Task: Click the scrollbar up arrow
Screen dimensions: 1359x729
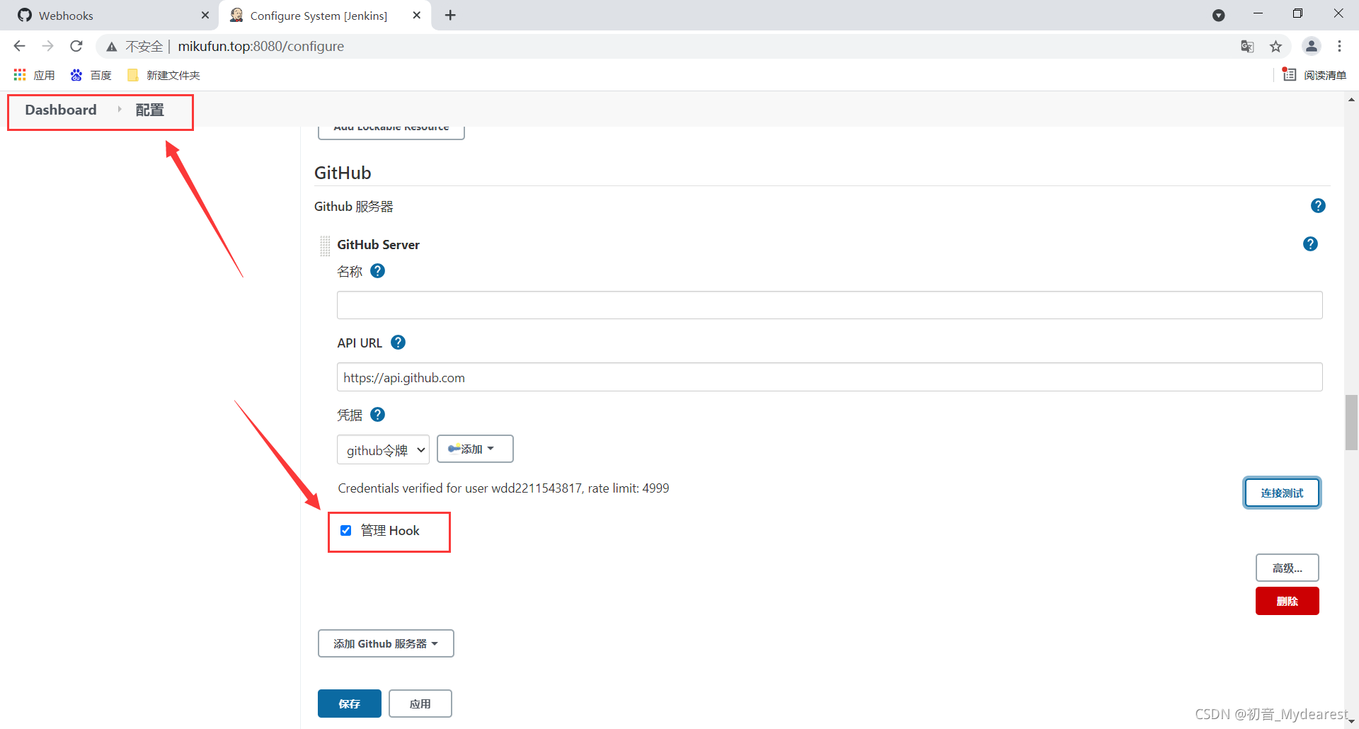Action: (1351, 100)
